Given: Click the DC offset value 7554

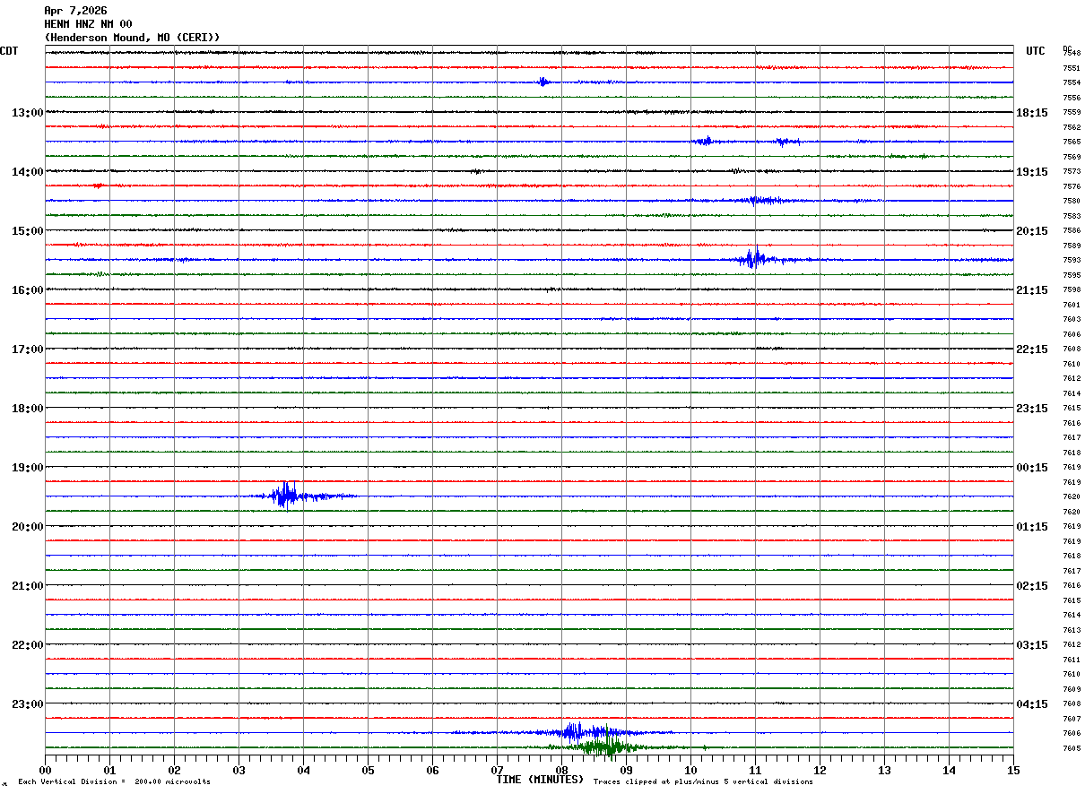Looking at the screenshot, I should point(1072,83).
